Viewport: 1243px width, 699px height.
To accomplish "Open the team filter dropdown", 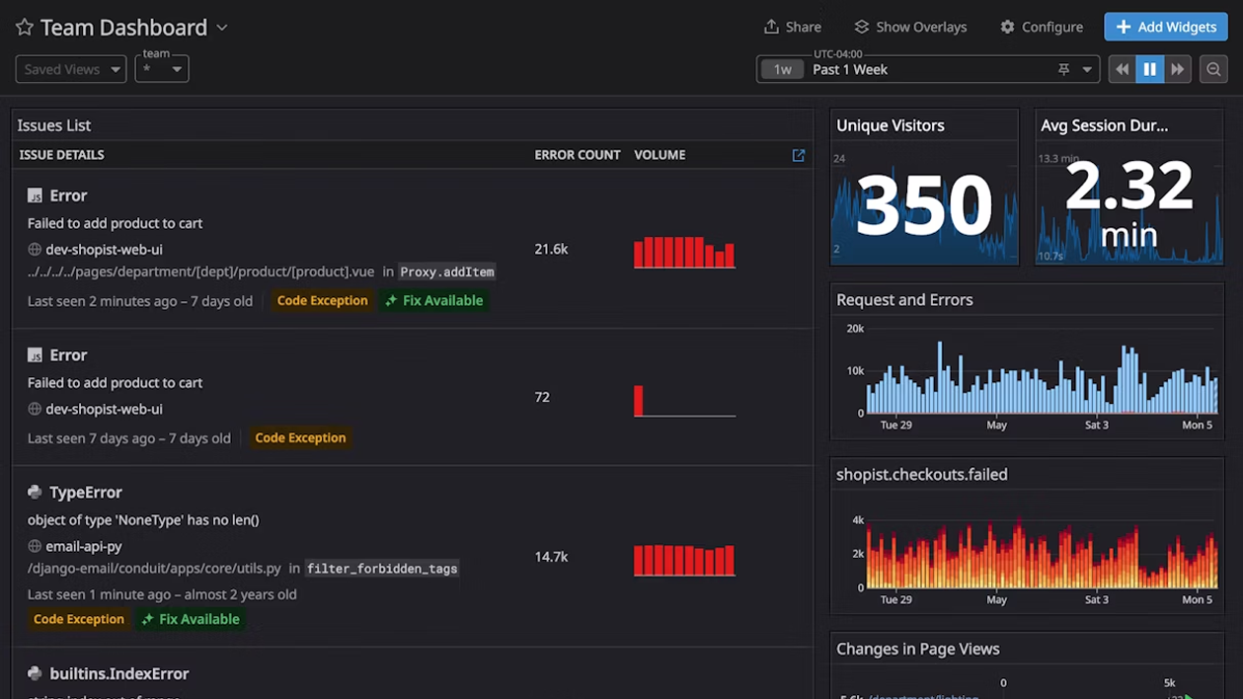I will 162,69.
